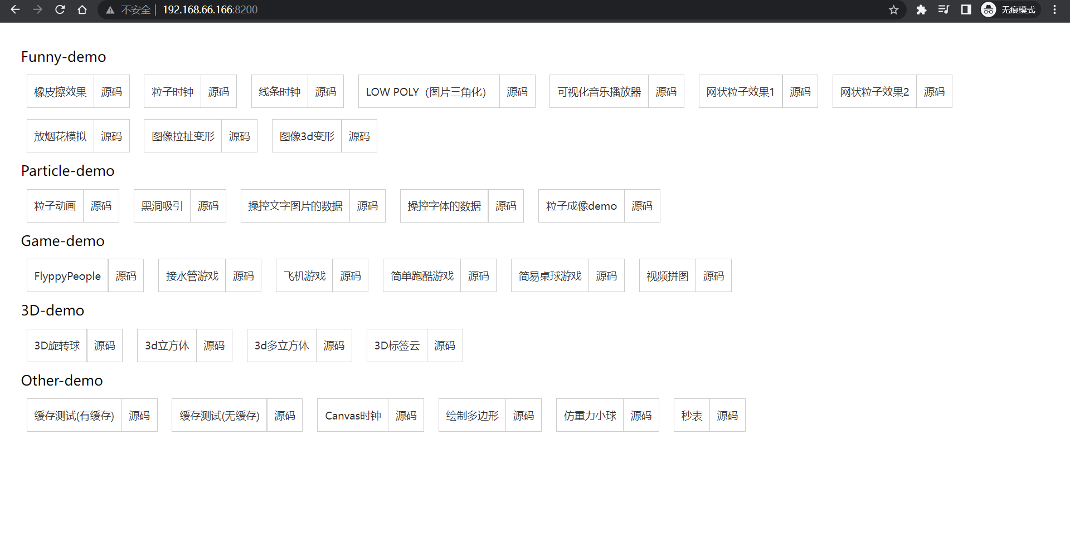
Task: Bookmark this page with the star icon
Action: 893,9
